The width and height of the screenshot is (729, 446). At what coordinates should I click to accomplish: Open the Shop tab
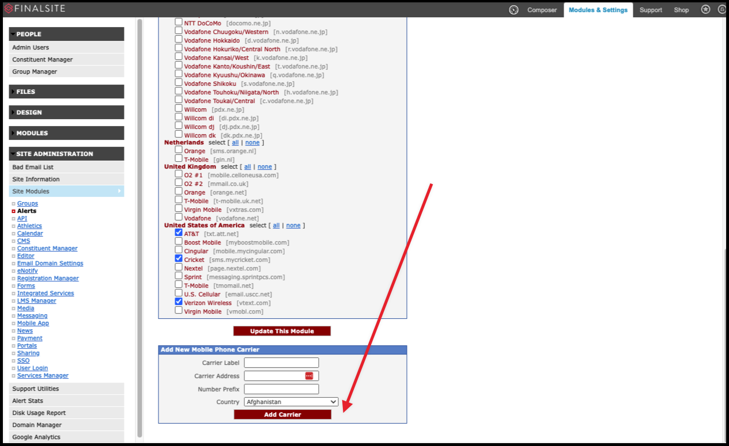point(681,10)
